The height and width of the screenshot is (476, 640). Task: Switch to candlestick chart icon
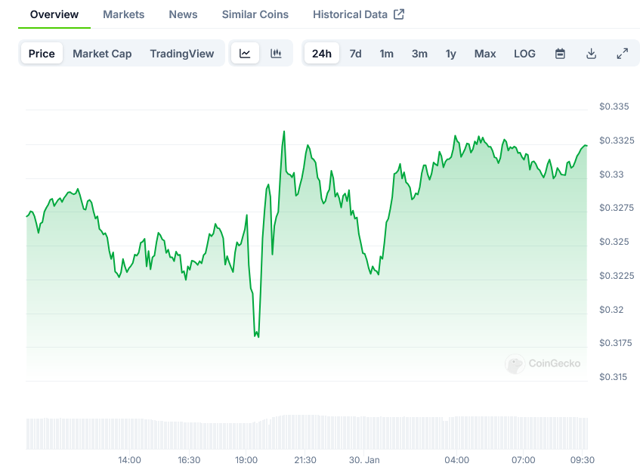coord(276,54)
